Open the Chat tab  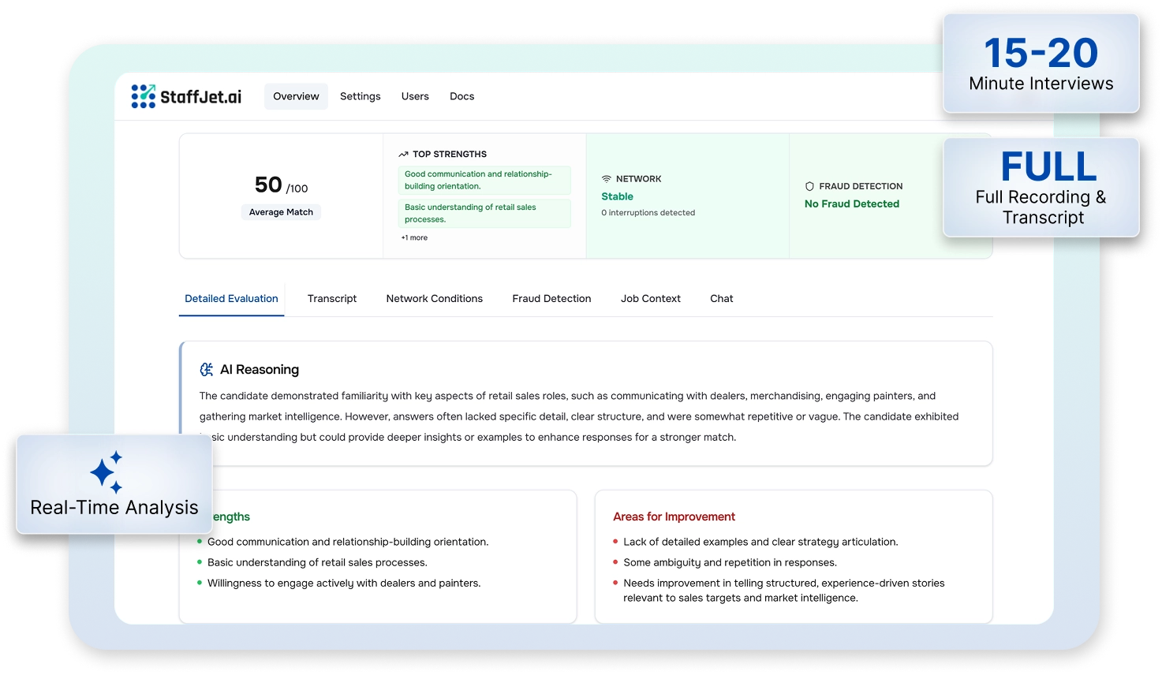721,298
